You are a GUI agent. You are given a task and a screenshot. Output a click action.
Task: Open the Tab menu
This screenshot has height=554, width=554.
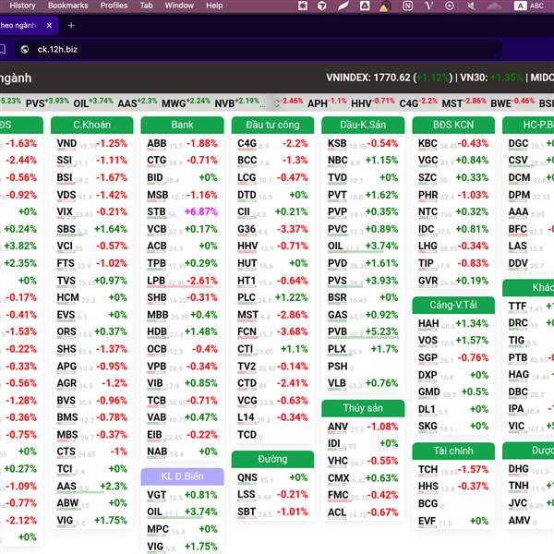click(x=146, y=6)
